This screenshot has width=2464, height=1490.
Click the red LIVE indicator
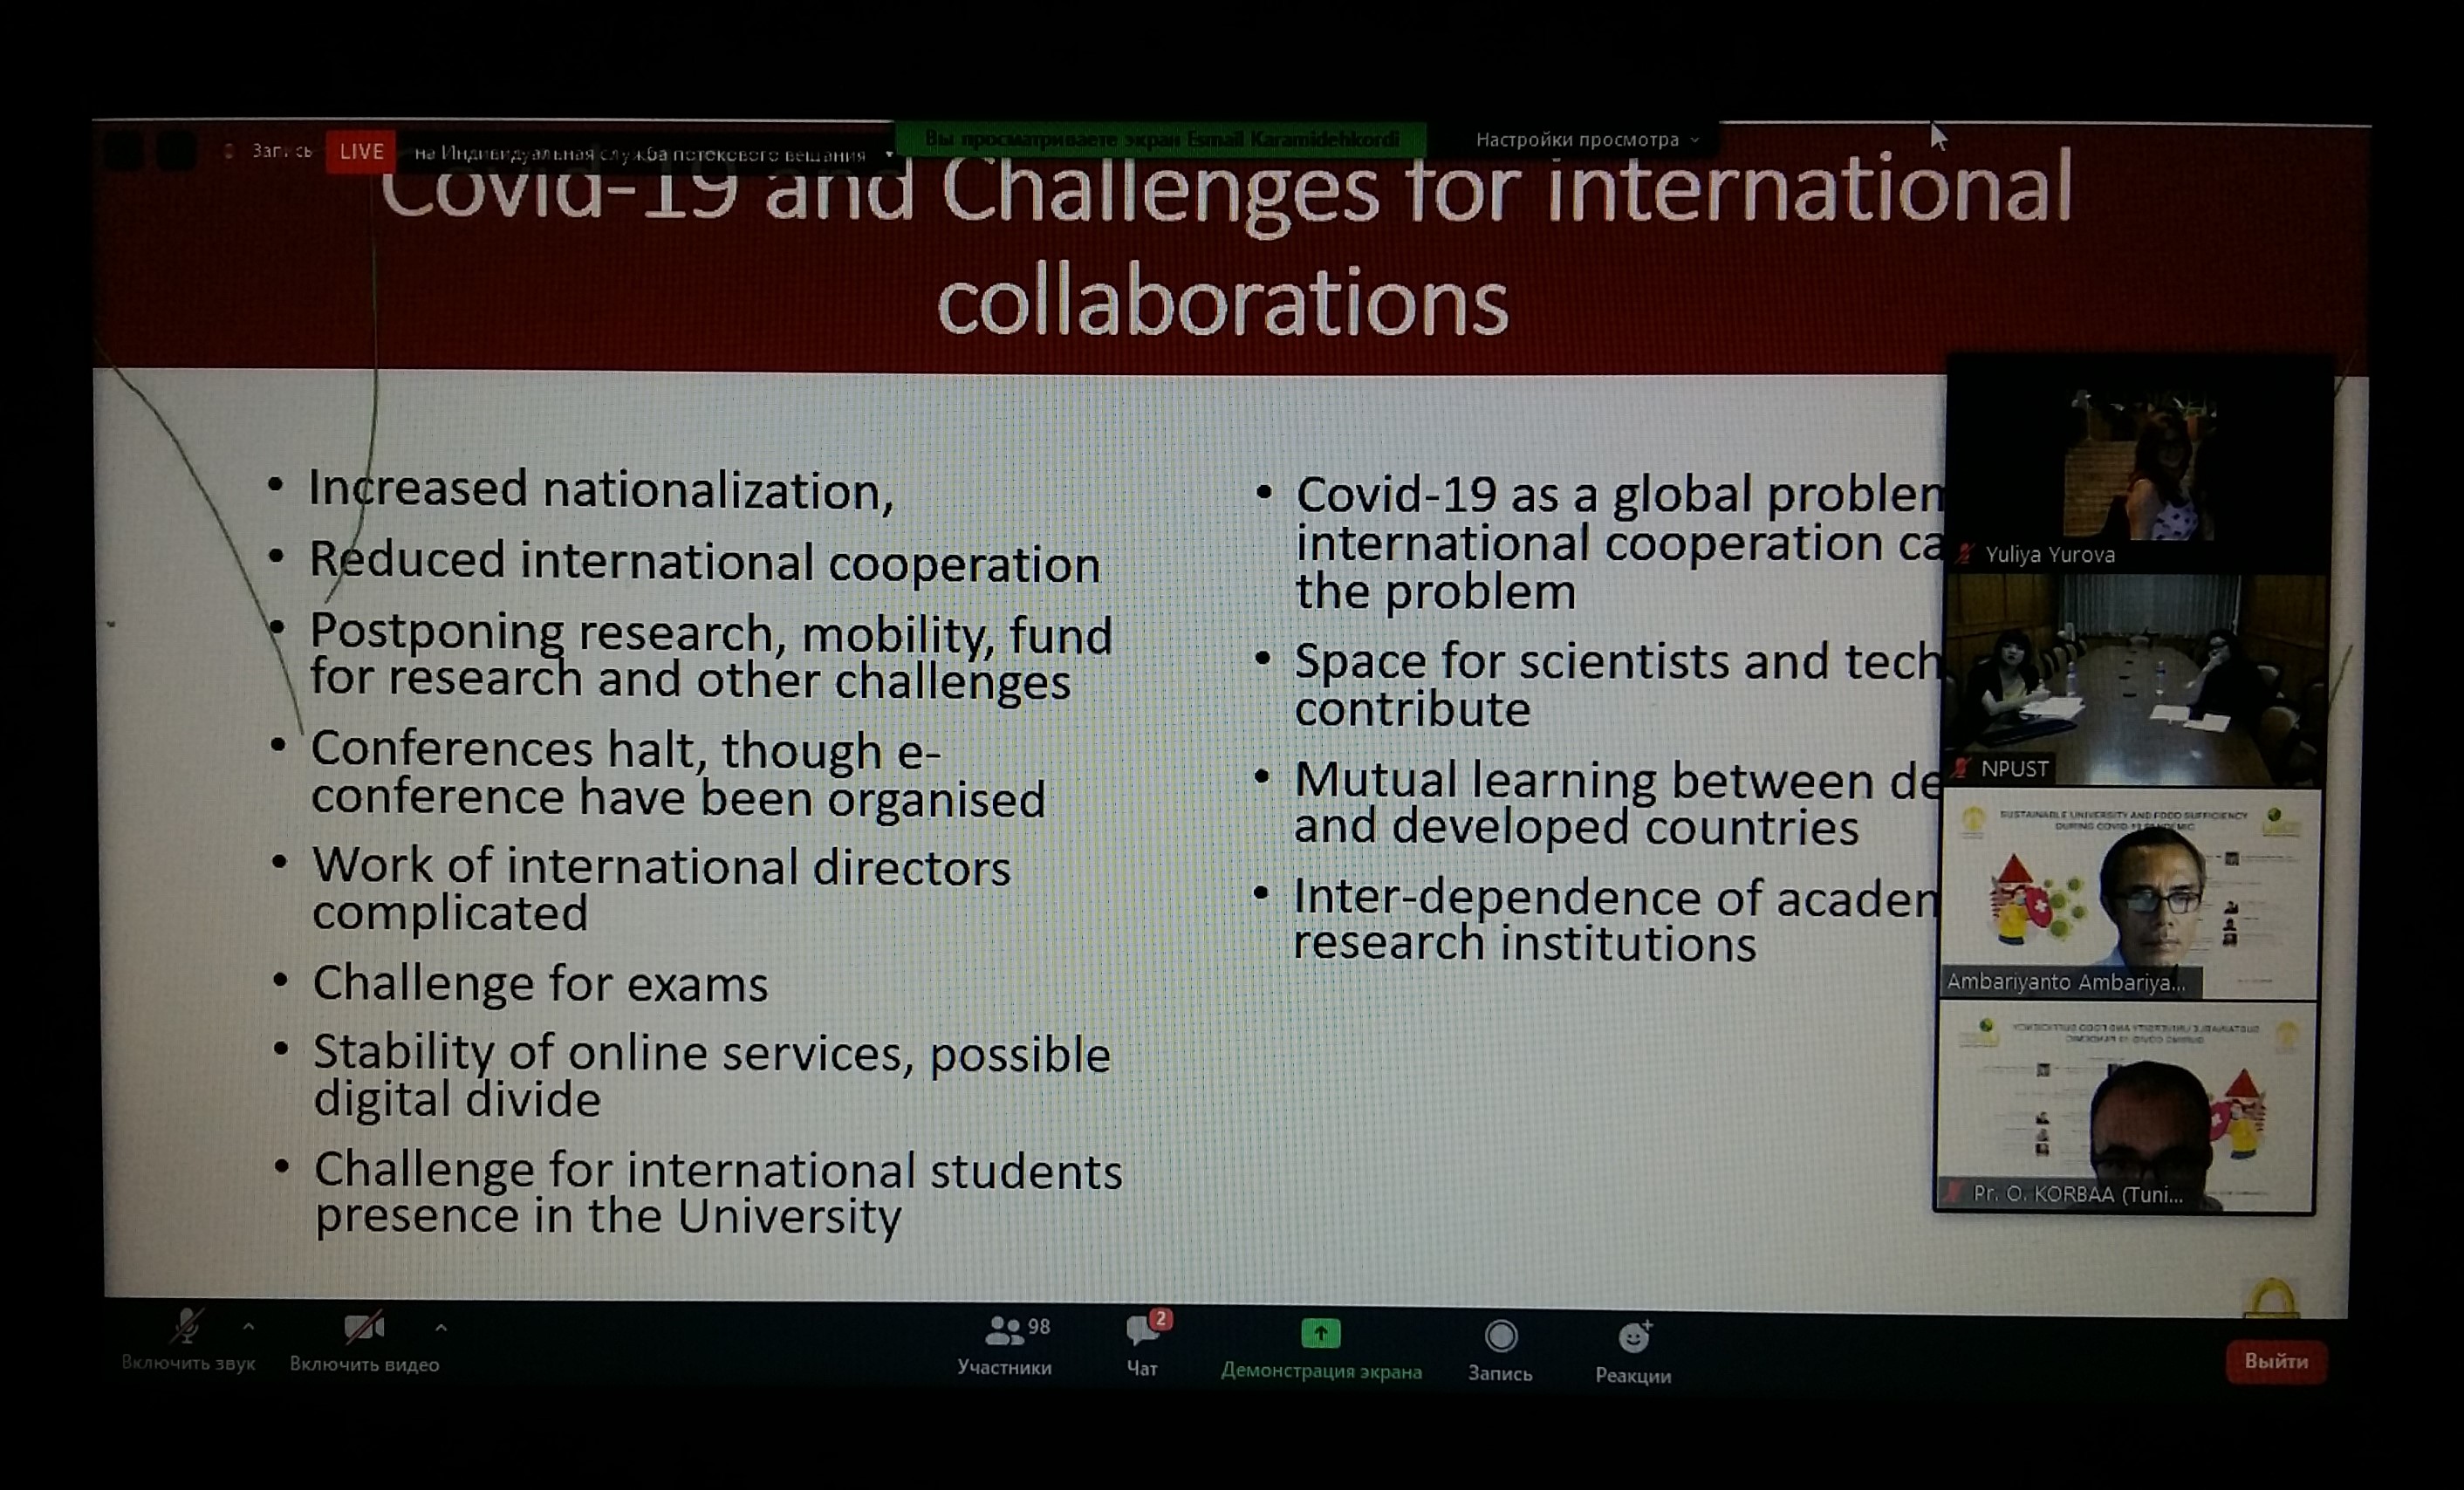(361, 151)
